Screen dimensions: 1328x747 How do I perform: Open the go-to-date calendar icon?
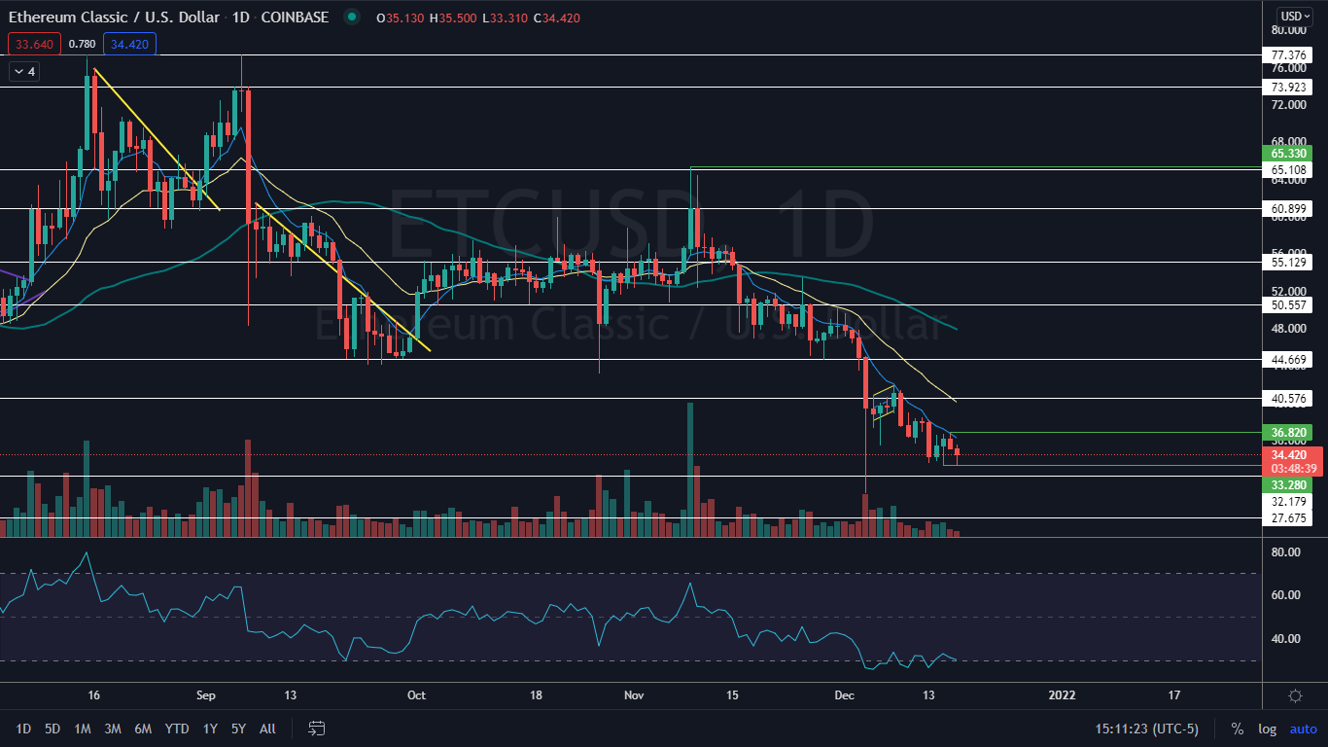316,728
